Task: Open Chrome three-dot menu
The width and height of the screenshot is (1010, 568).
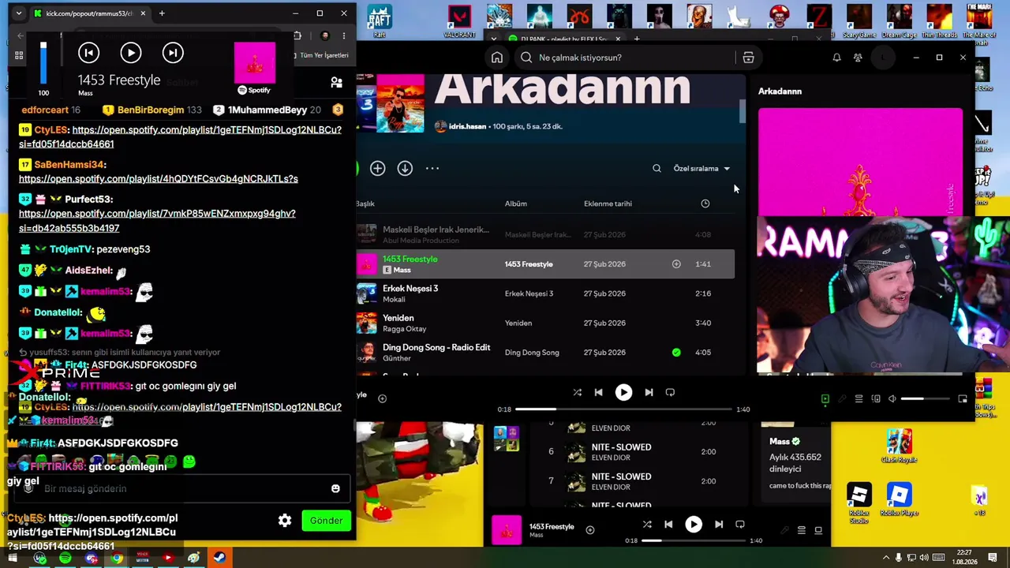Action: [x=344, y=35]
